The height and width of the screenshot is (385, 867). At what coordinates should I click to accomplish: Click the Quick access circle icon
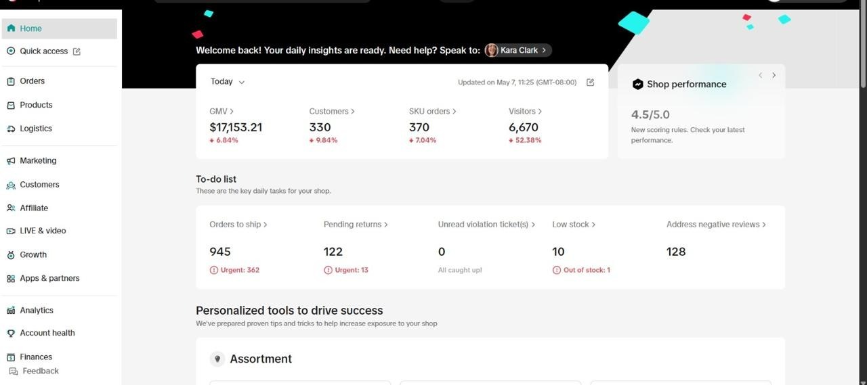pyautogui.click(x=11, y=51)
